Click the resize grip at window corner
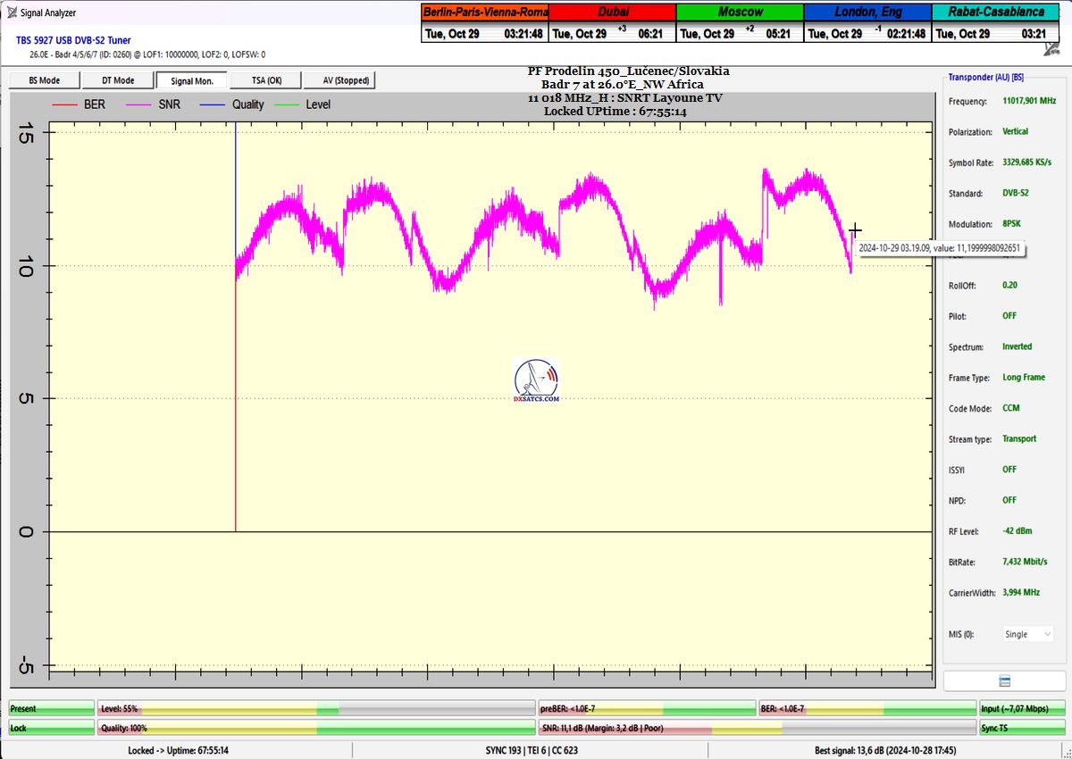1072x759 pixels. 1065,752
